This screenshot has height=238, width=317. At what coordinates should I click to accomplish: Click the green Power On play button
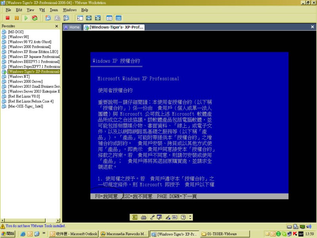point(26,18)
